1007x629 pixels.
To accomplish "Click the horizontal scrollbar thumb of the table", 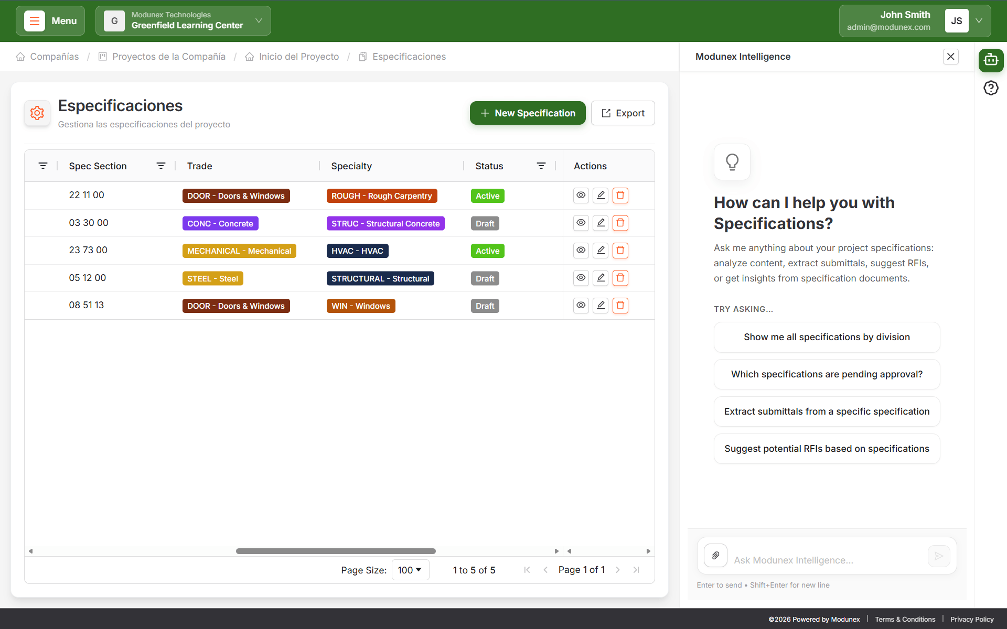I will (336, 551).
